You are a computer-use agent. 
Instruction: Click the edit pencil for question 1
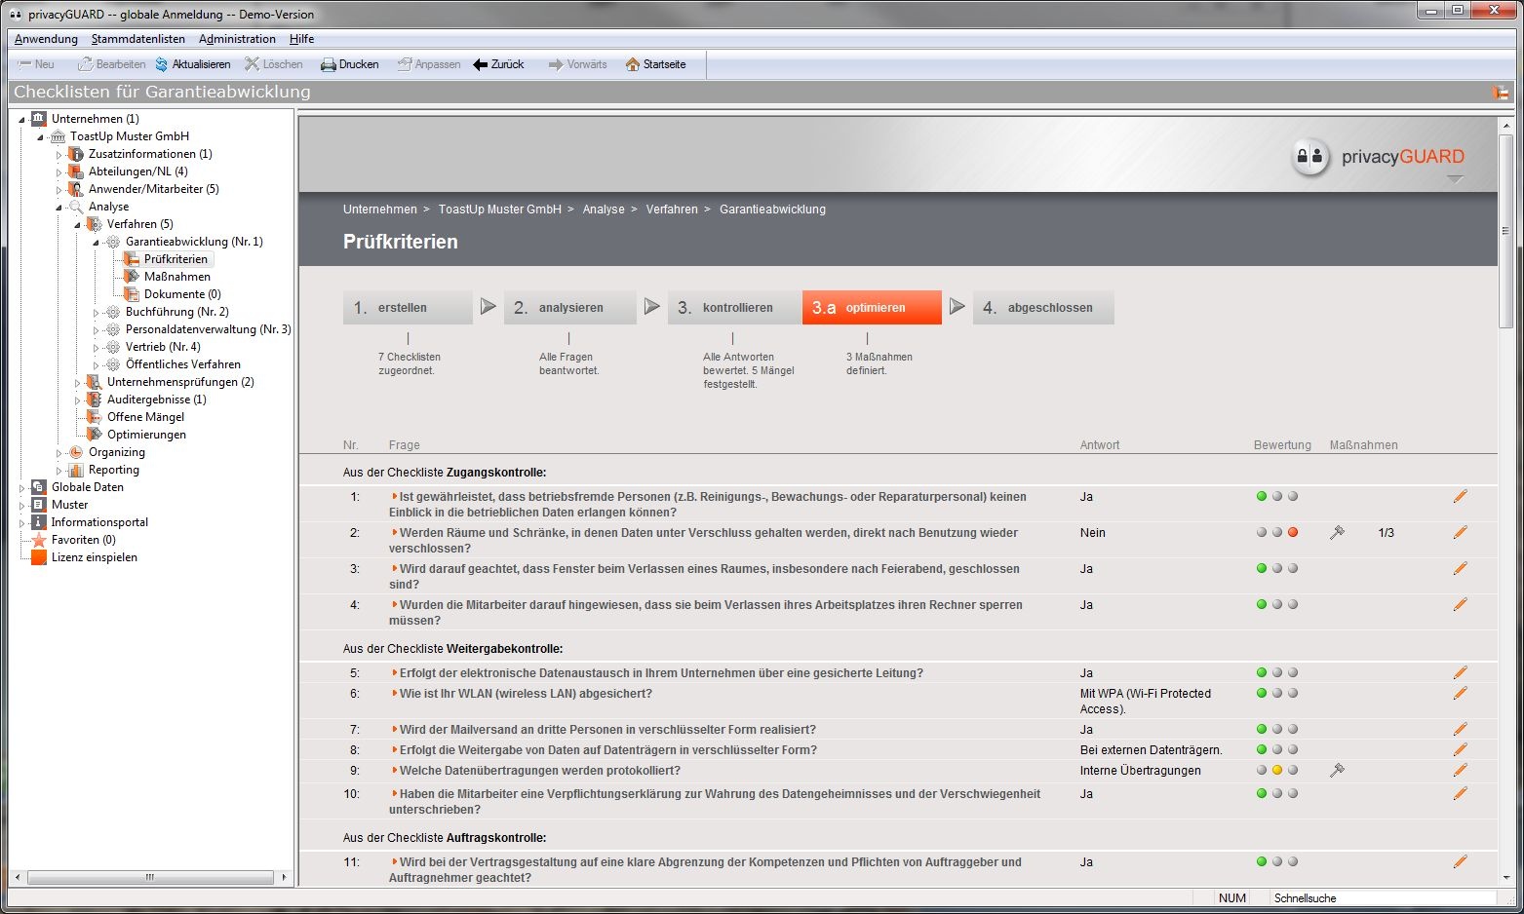pyautogui.click(x=1460, y=497)
